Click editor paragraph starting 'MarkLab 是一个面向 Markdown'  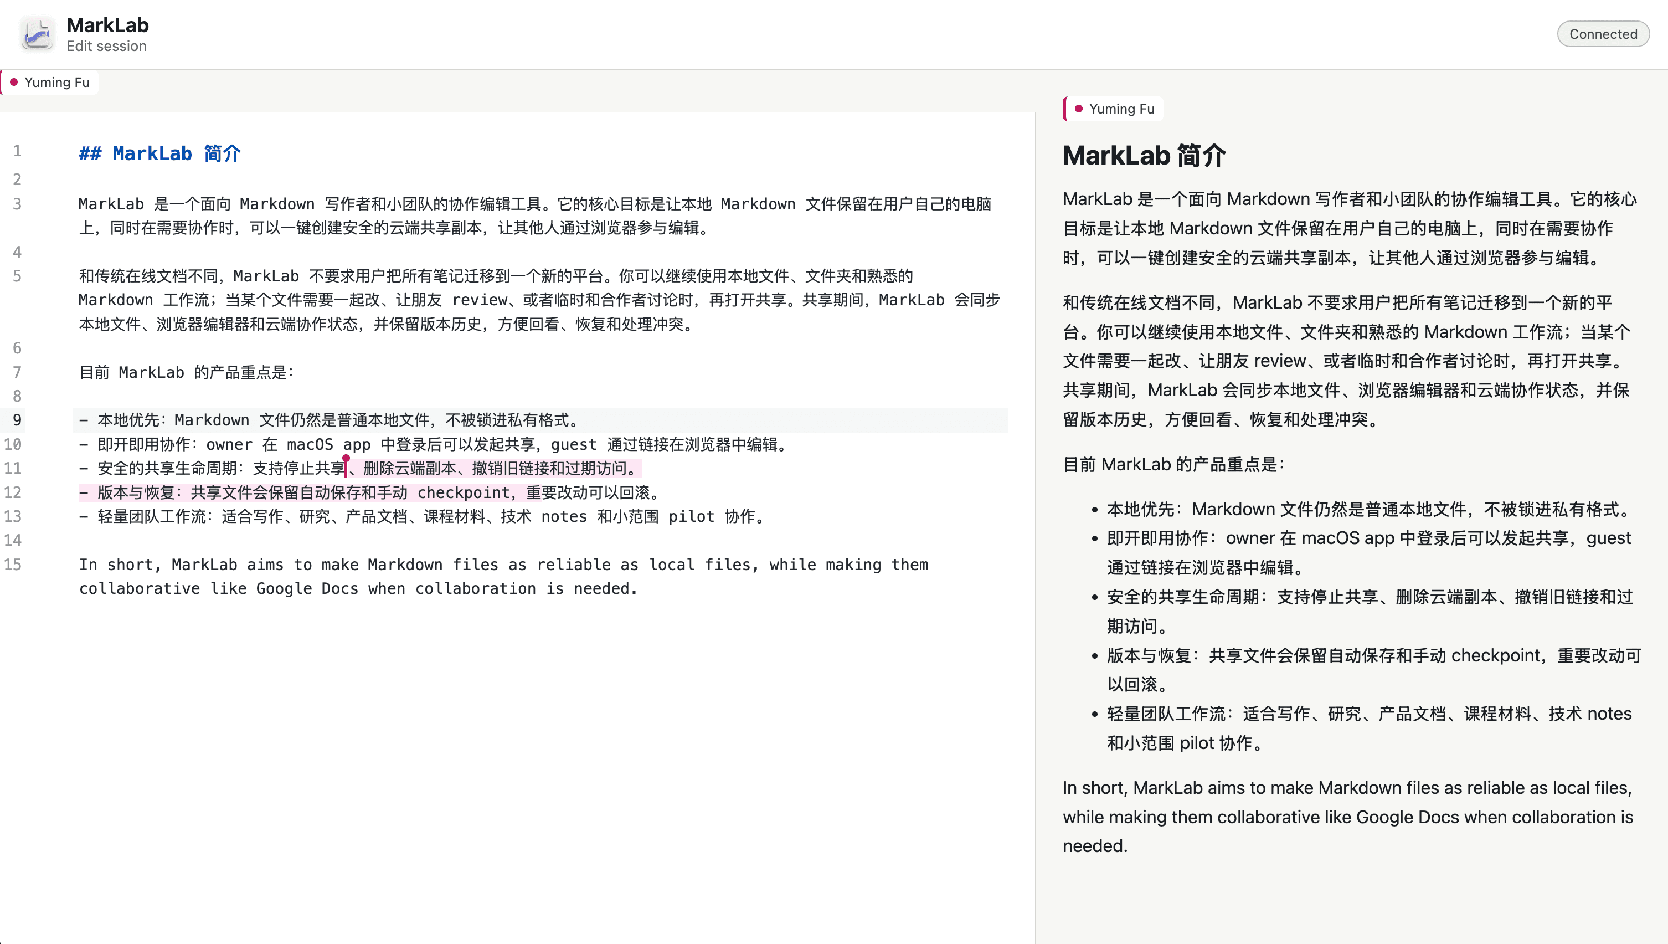pos(536,216)
